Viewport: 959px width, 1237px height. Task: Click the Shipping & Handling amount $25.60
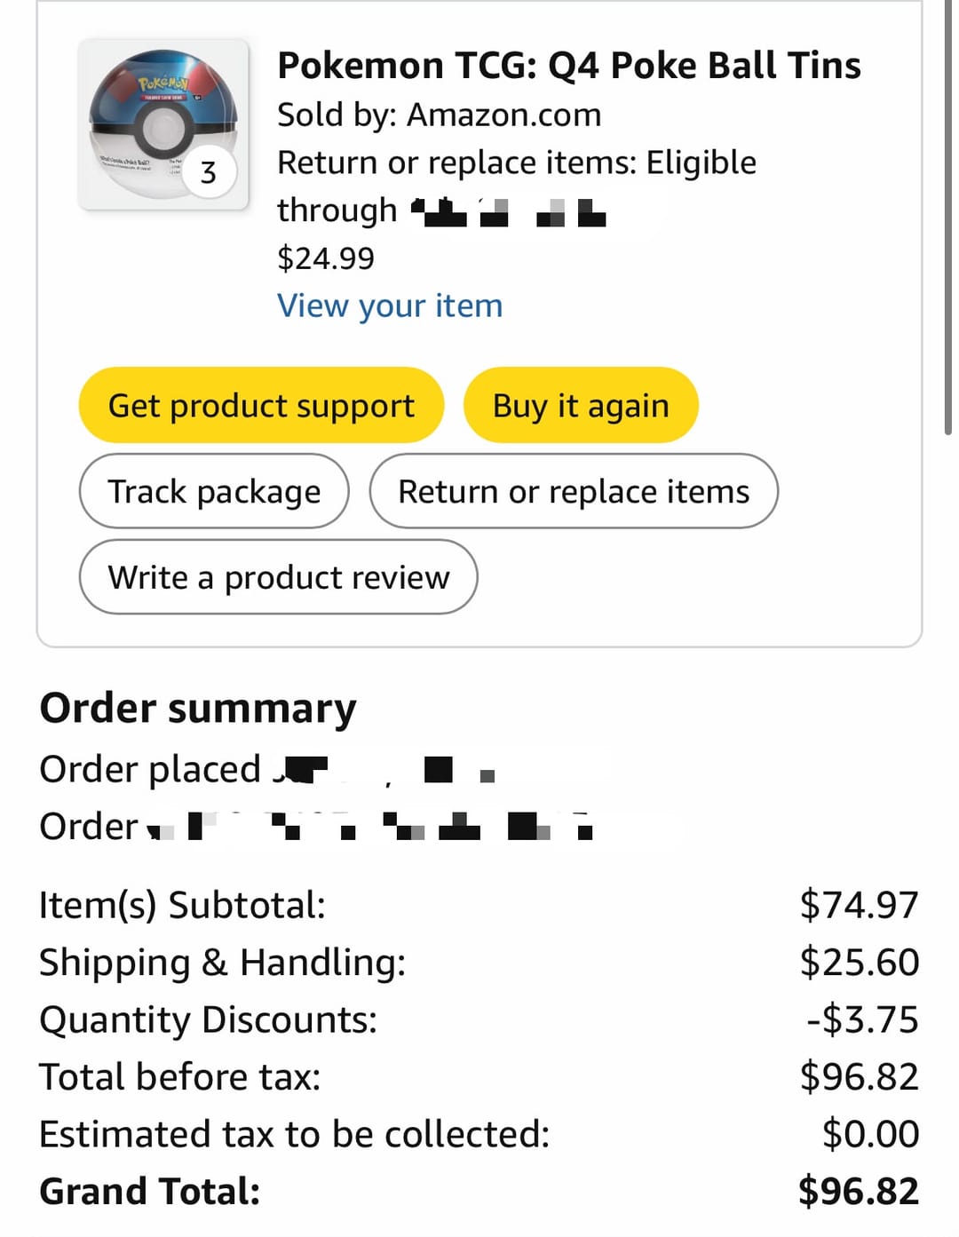click(x=859, y=962)
